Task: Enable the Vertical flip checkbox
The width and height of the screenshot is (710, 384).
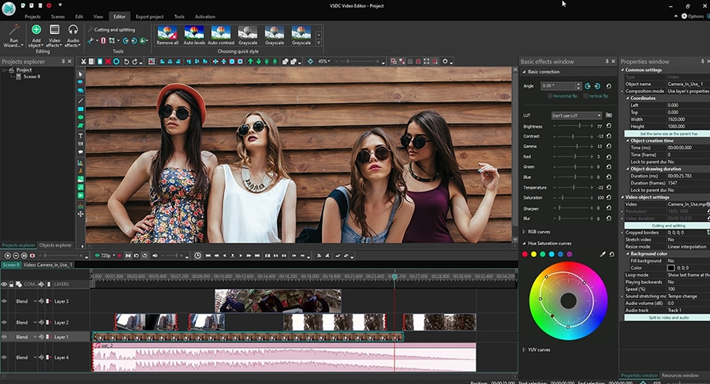Action: pyautogui.click(x=584, y=95)
